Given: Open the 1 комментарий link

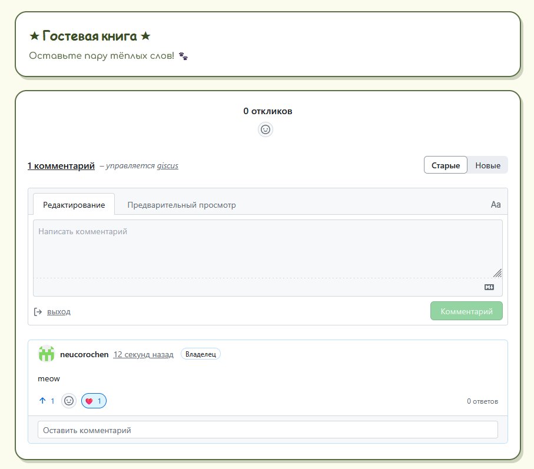Looking at the screenshot, I should (61, 166).
